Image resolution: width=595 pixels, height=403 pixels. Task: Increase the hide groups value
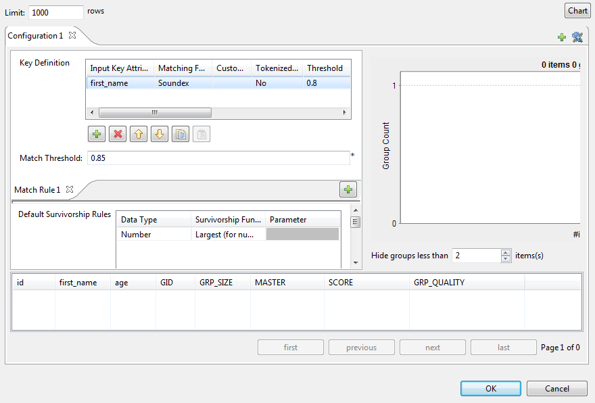pos(506,252)
